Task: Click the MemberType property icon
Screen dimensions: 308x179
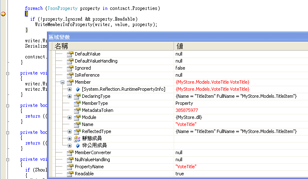Action: pyautogui.click(x=77, y=104)
